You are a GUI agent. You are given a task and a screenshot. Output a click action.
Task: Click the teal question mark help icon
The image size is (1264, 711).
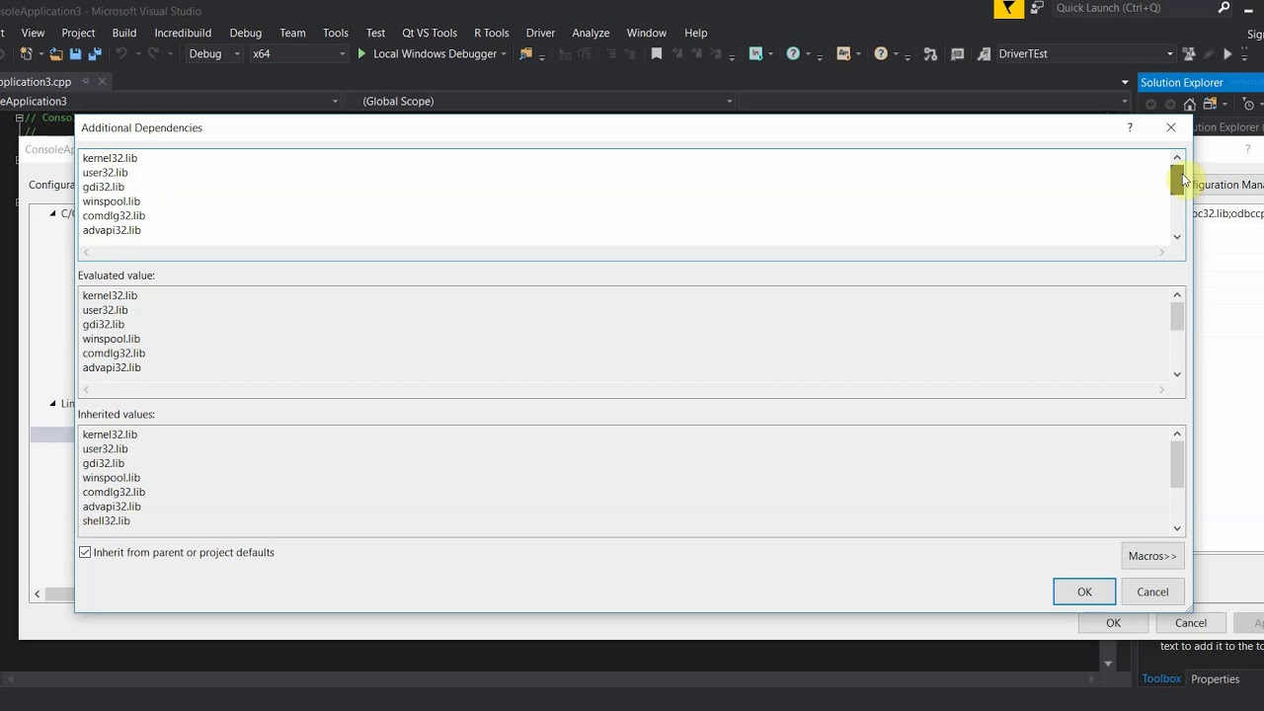(793, 54)
